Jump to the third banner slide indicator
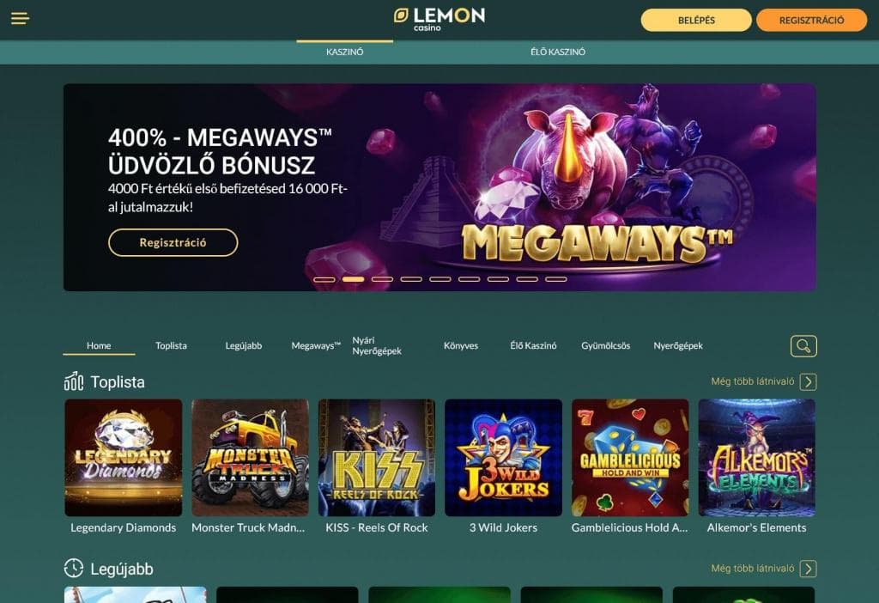This screenshot has height=603, width=879. click(x=382, y=279)
